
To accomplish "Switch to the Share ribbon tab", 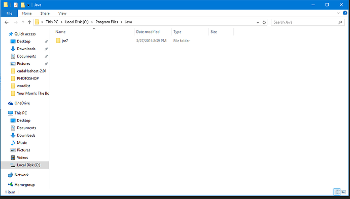I will (45, 13).
